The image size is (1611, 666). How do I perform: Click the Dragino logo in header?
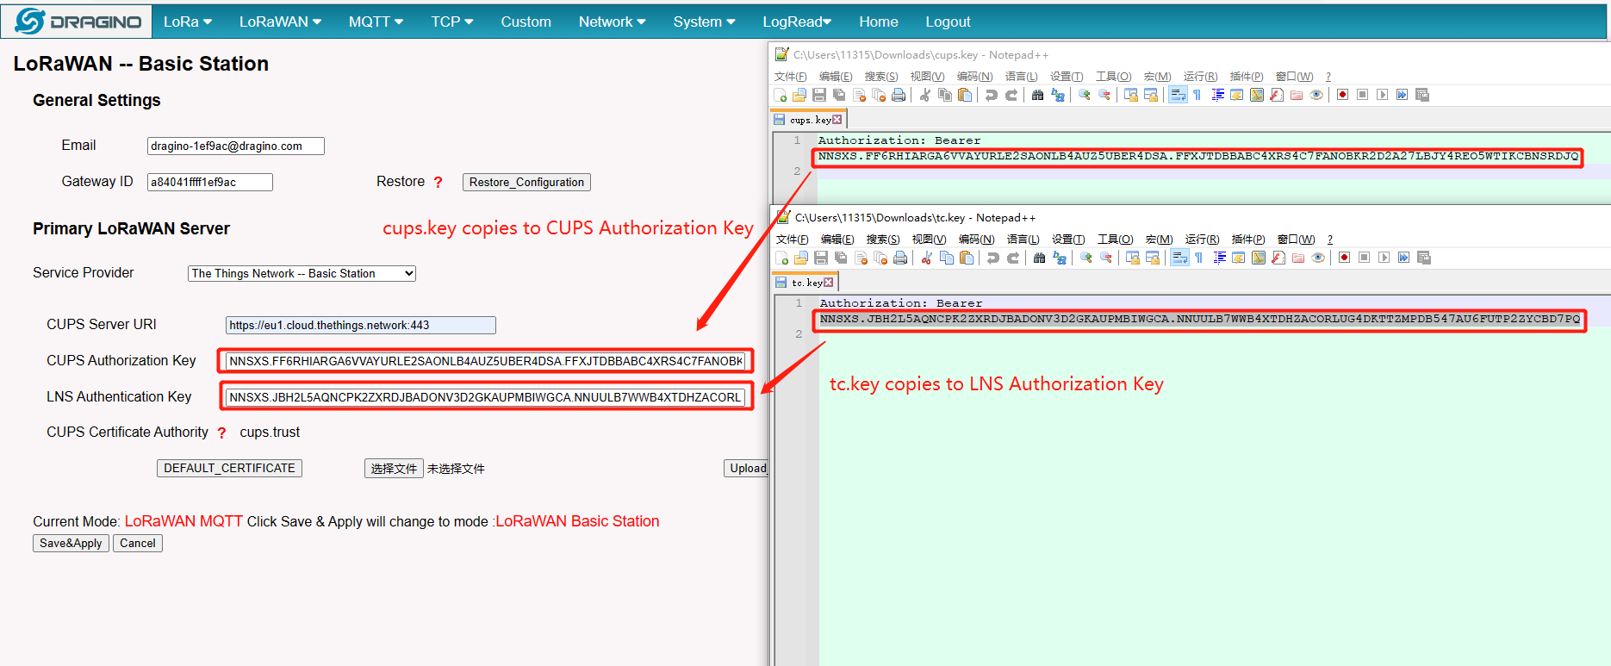click(x=78, y=22)
